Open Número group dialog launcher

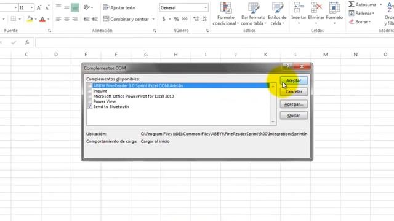207,31
